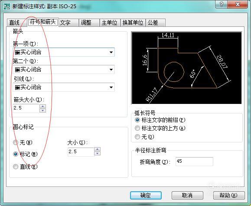Decrease 箭头大小 with down spinner
Screen dimensions: 251x206
[42, 110]
